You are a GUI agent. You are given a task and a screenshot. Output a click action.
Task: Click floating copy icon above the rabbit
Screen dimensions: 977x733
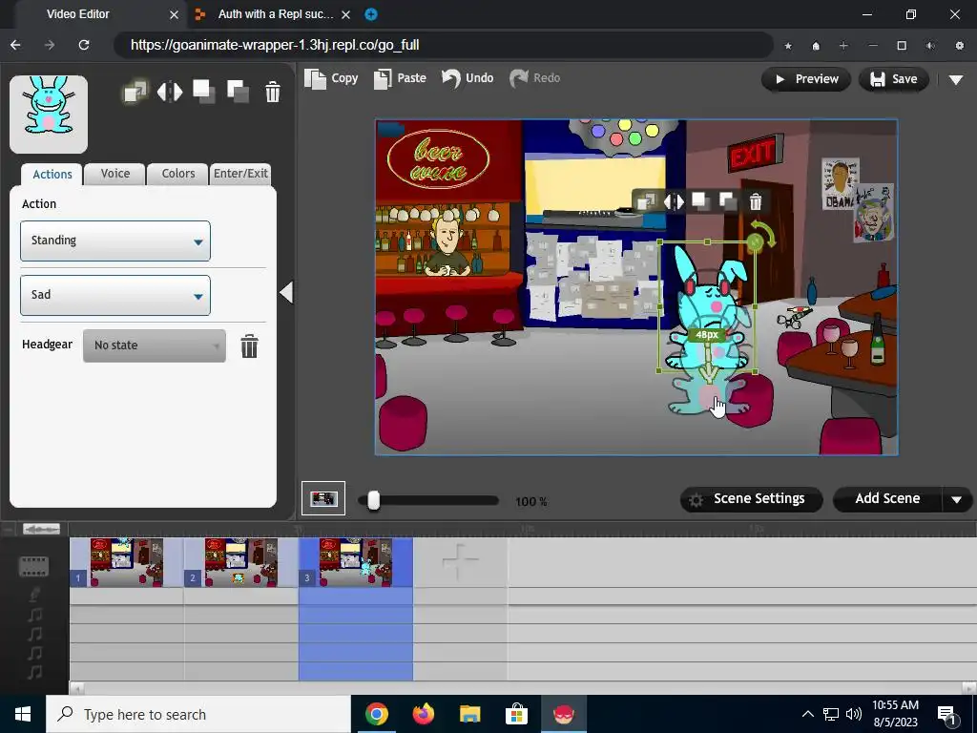(646, 201)
